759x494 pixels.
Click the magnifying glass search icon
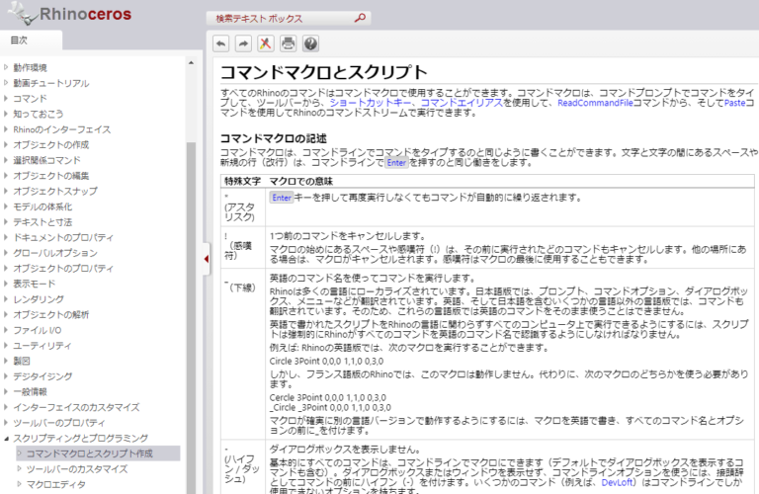(x=360, y=18)
